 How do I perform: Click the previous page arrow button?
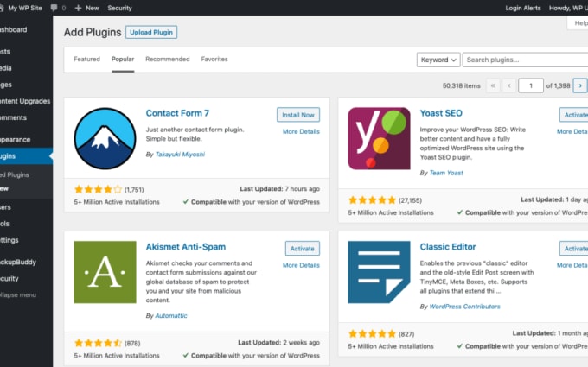[508, 85]
